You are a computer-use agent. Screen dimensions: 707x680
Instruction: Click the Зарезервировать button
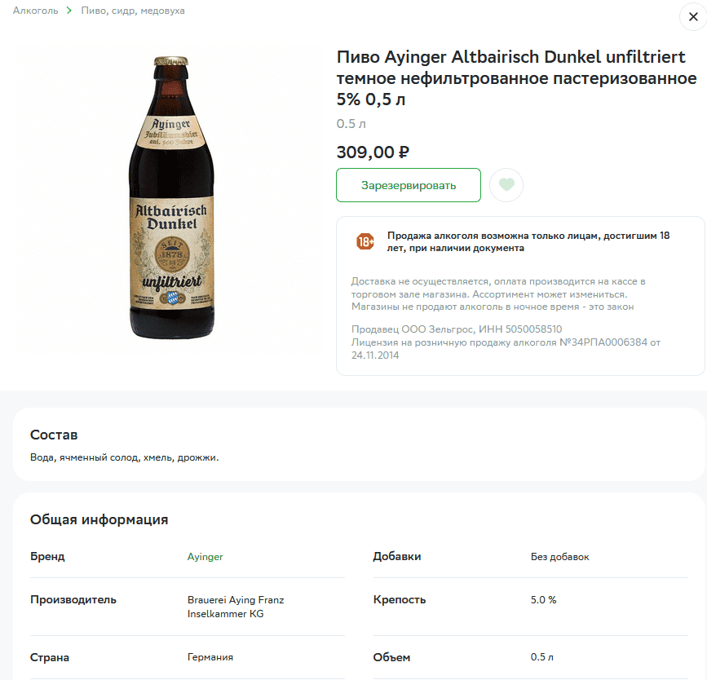pos(409,185)
